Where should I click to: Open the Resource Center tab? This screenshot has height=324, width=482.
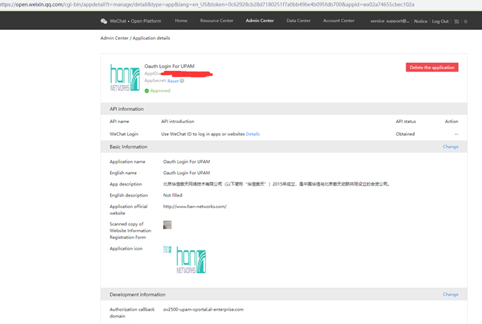(x=217, y=21)
